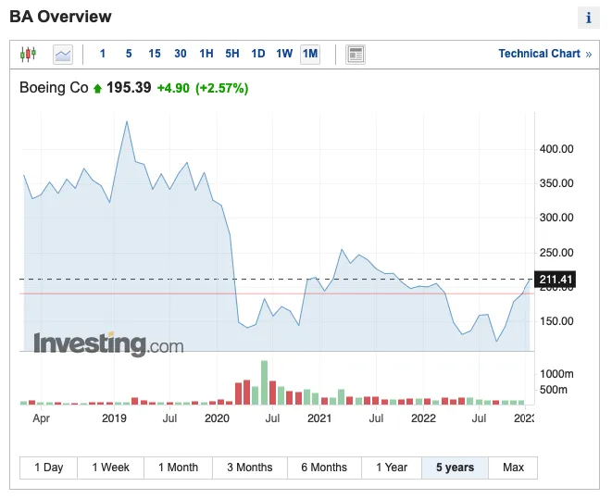612x499 pixels.
Task: Click the (+2.57%) percent change
Action: [x=221, y=88]
